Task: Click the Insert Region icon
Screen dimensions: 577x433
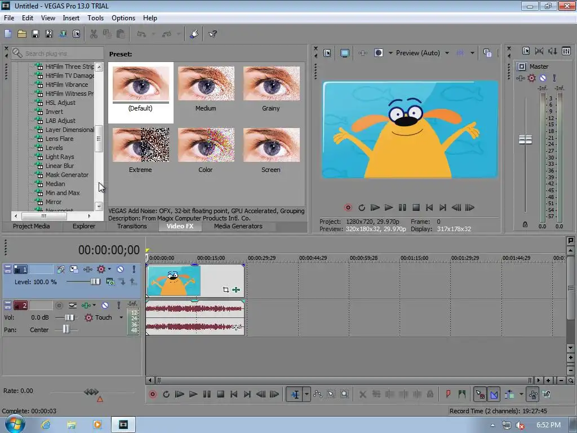Action: tap(462, 394)
